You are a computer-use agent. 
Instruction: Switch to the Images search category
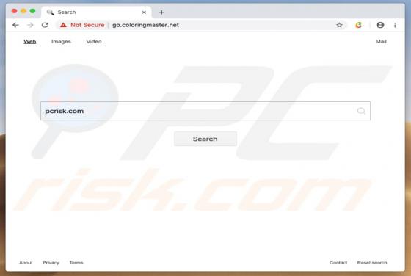click(x=61, y=41)
